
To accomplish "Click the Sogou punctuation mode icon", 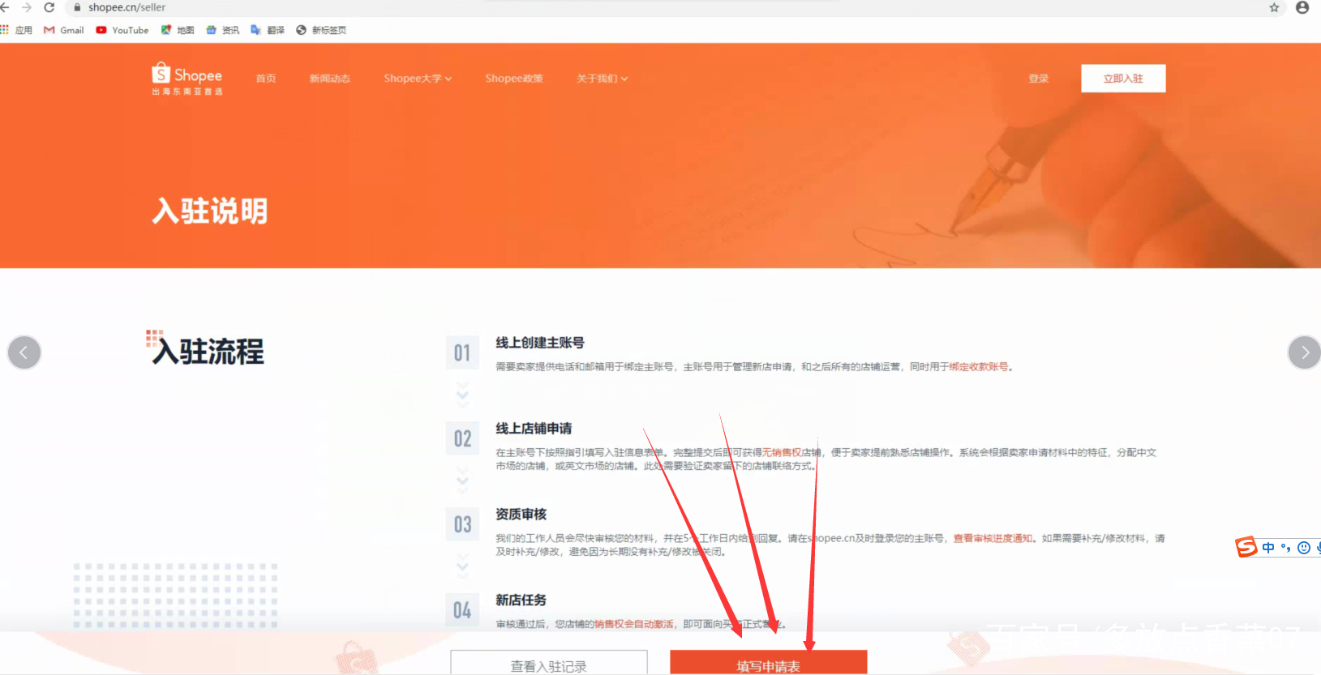I will point(1285,548).
